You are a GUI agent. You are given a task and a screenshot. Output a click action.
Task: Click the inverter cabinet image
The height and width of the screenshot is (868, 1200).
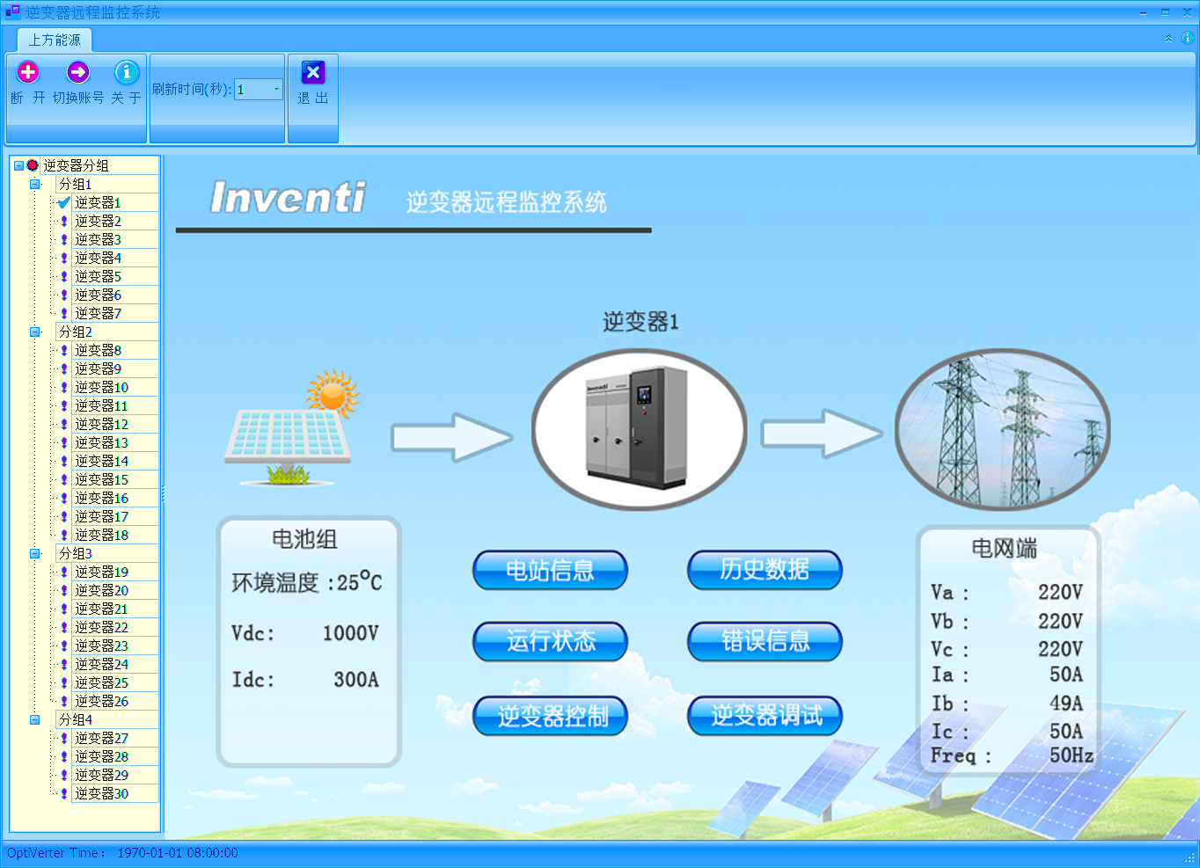[639, 429]
